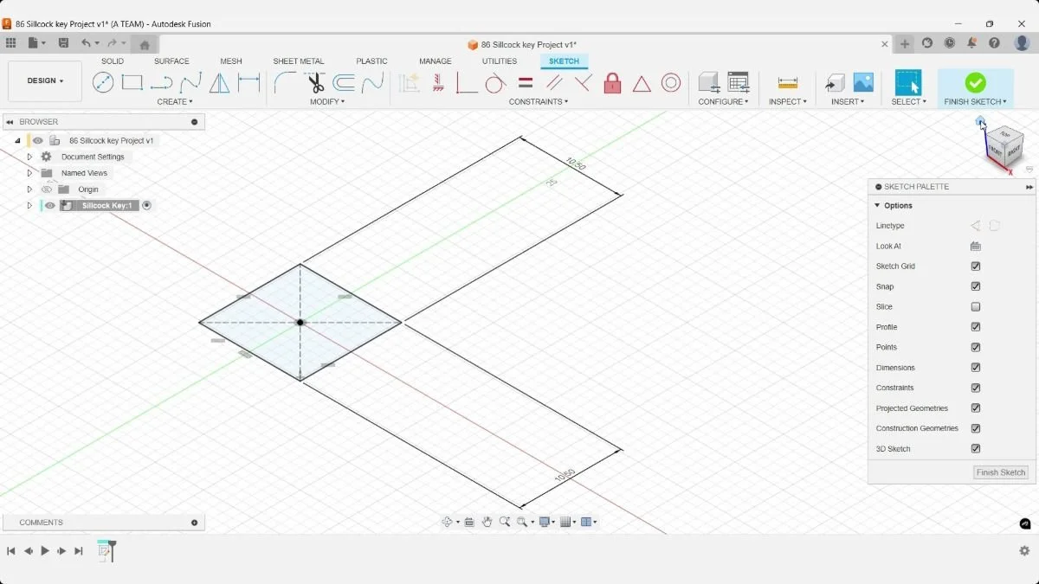Insert a canvas image

coord(863,83)
